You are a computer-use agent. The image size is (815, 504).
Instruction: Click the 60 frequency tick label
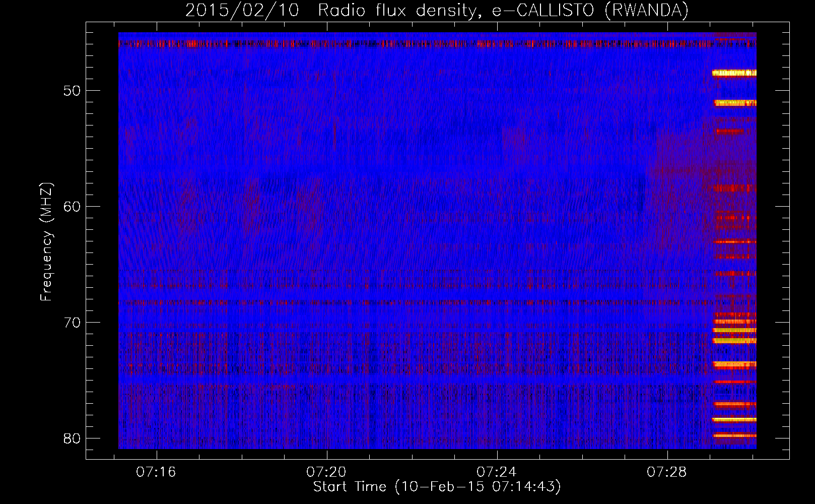[x=72, y=207]
